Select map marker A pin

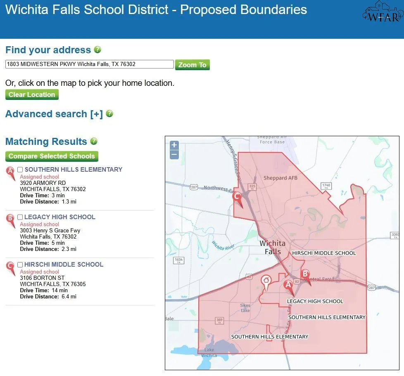click(x=289, y=286)
